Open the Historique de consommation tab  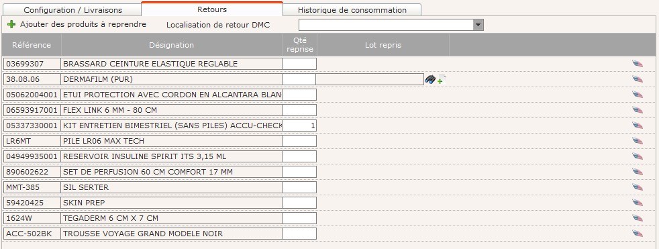click(x=352, y=10)
